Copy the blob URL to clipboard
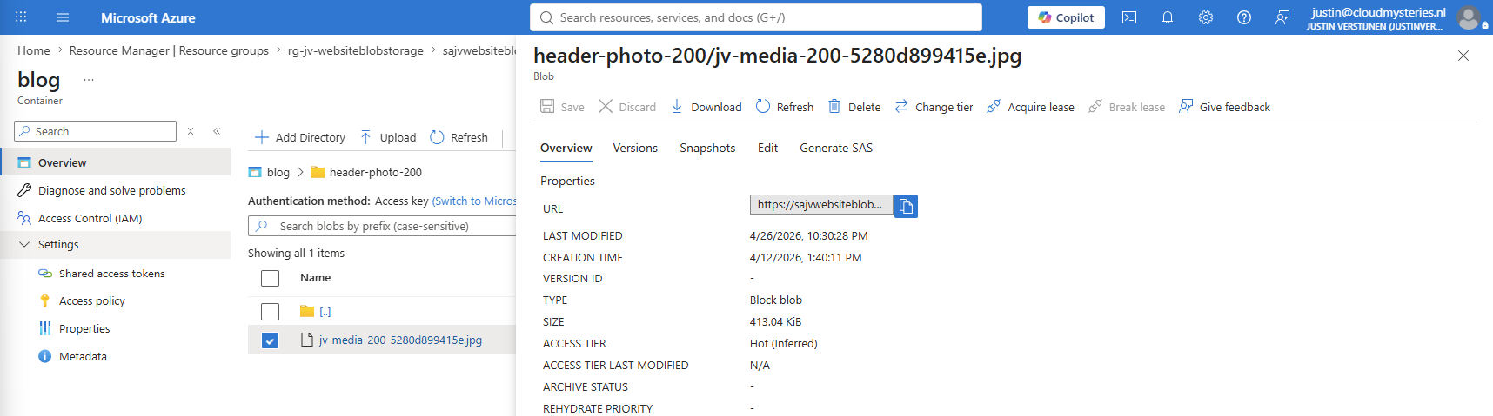The height and width of the screenshot is (416, 1493). point(906,206)
